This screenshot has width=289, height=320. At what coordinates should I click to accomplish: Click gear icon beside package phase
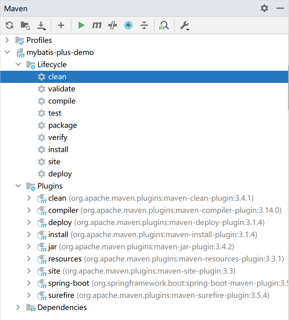tap(42, 125)
